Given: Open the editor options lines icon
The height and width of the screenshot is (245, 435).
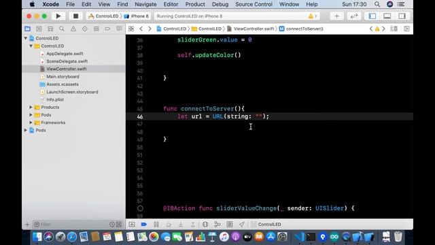Looking at the screenshot, I should pos(394,29).
